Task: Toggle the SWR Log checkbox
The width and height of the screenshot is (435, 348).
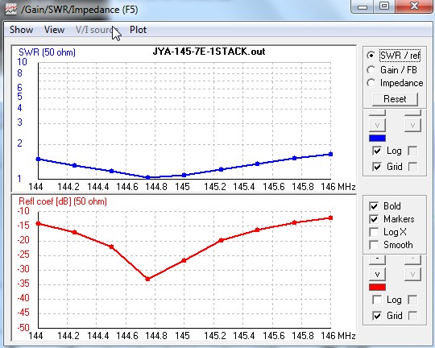Action: click(x=377, y=151)
